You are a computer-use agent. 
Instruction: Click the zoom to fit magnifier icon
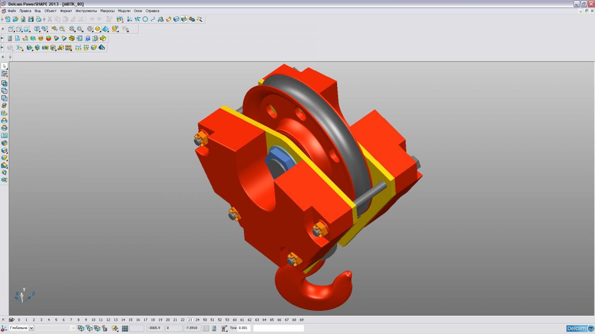click(x=72, y=29)
